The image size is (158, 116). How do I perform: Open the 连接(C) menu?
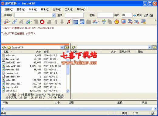(x=9, y=9)
